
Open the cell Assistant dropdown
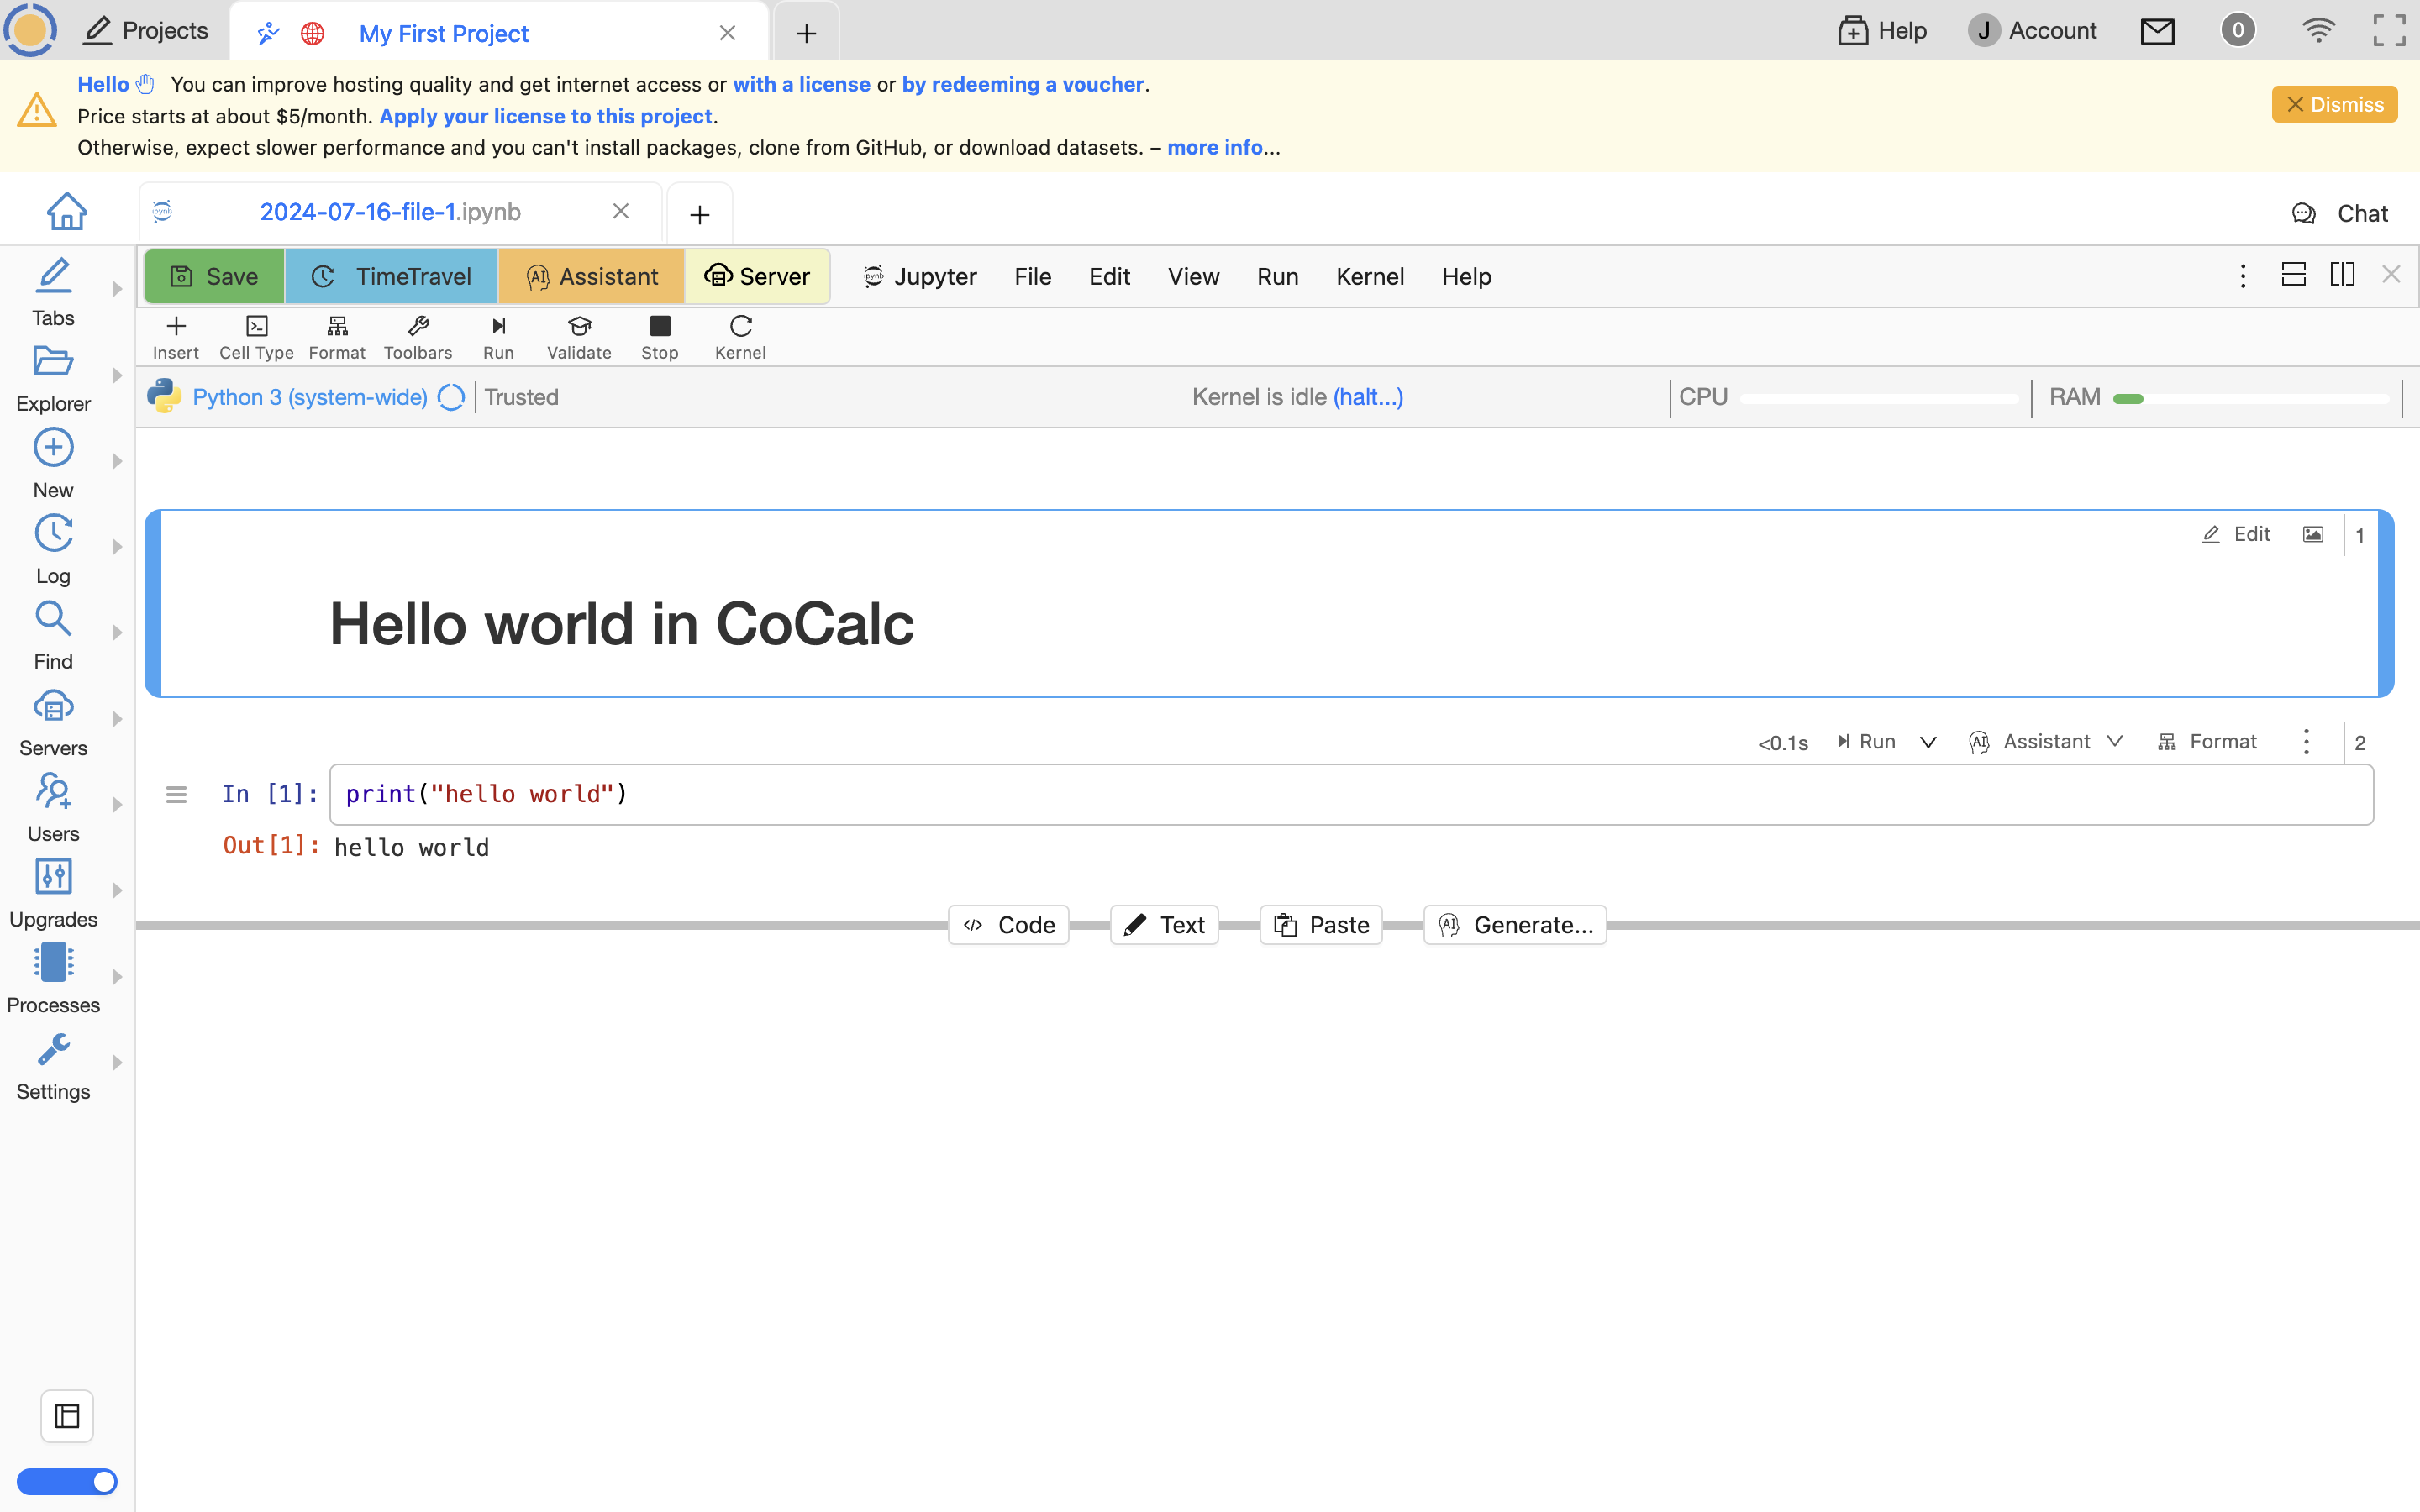pos(2045,742)
